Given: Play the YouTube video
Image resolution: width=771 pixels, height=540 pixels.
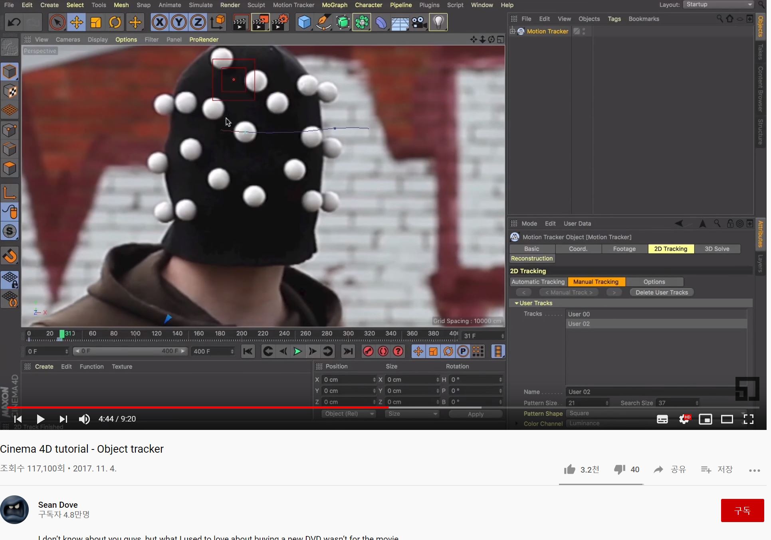Looking at the screenshot, I should point(40,419).
